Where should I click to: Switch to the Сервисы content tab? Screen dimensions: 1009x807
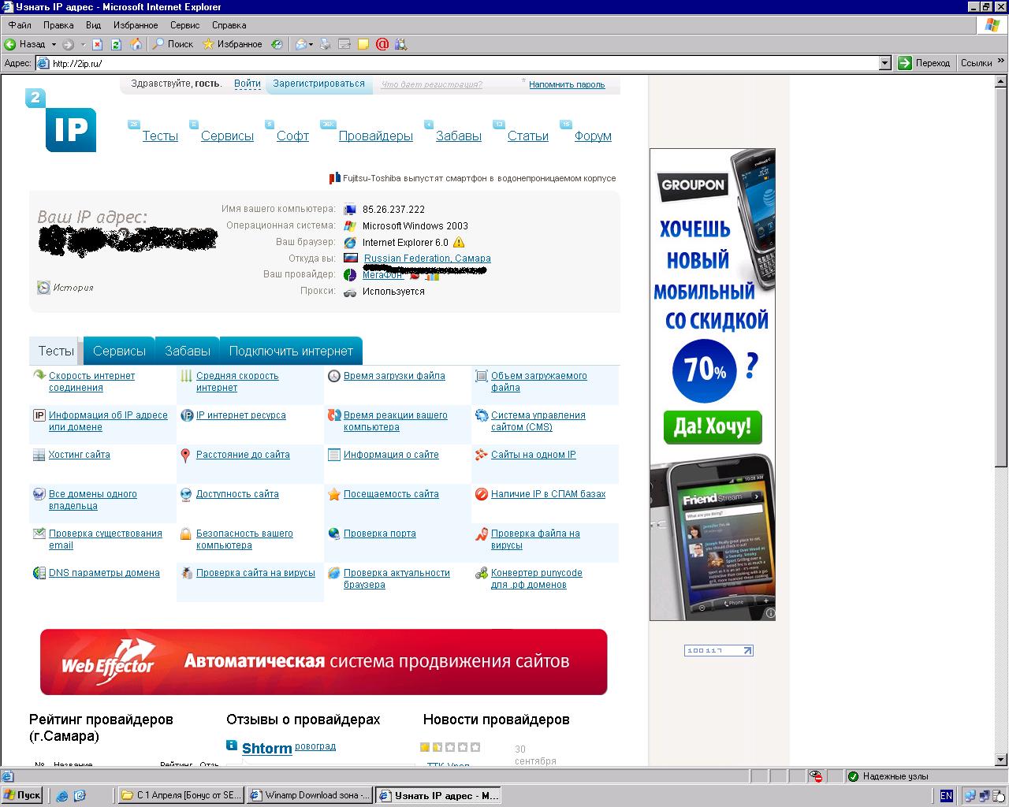click(x=119, y=351)
